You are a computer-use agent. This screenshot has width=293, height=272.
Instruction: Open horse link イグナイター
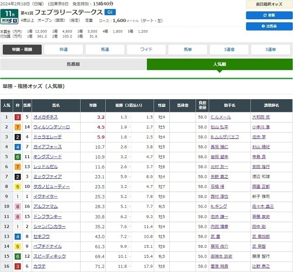coord(46,197)
